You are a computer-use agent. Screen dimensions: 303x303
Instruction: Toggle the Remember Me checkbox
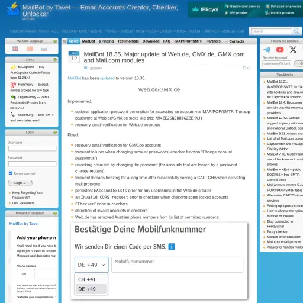(11, 173)
